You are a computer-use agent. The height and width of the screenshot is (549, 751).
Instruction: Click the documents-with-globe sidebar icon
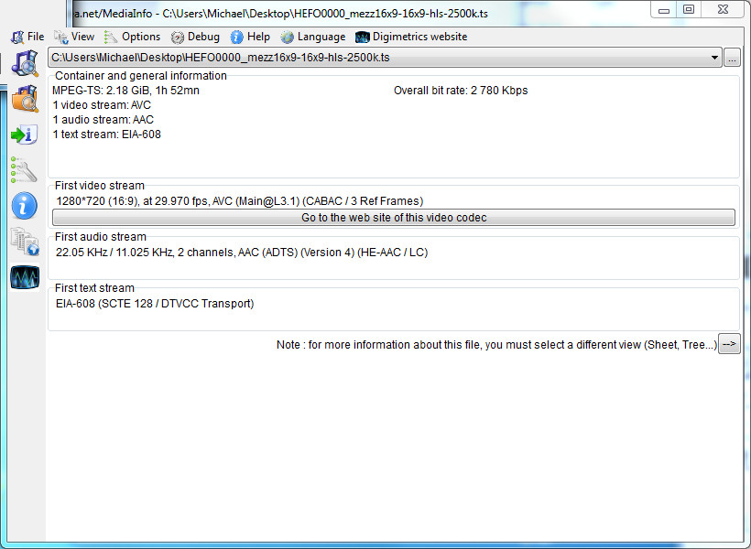pos(25,242)
